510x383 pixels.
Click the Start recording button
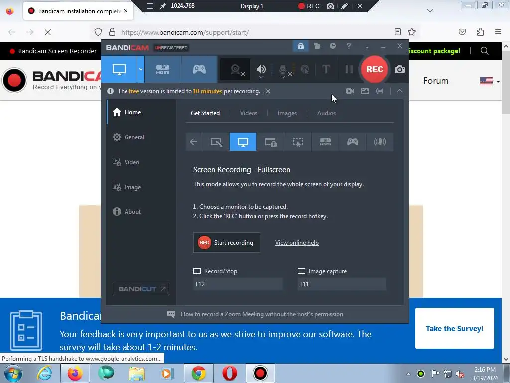click(x=227, y=243)
